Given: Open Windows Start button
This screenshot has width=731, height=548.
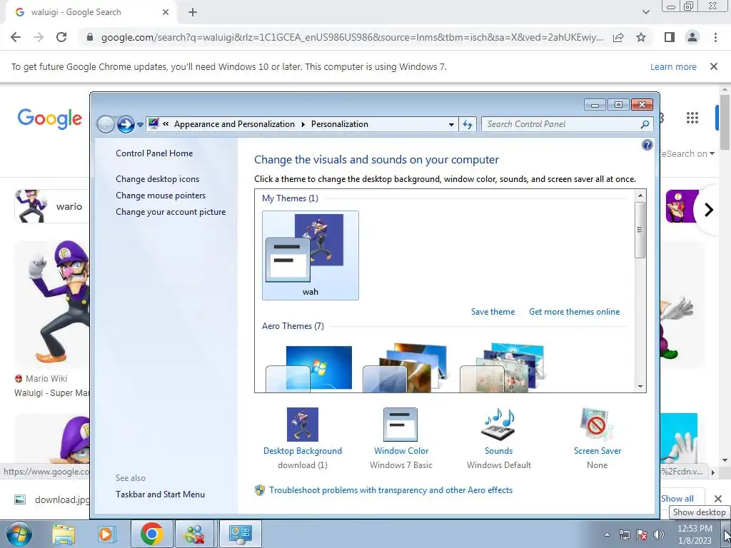Looking at the screenshot, I should point(19,534).
